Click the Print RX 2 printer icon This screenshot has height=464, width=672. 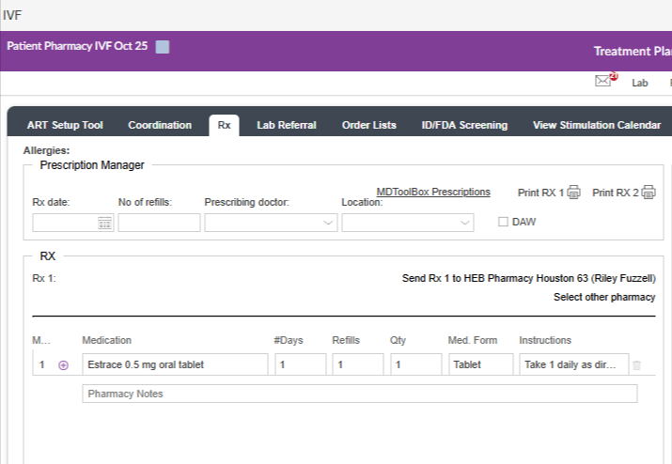pyautogui.click(x=648, y=193)
